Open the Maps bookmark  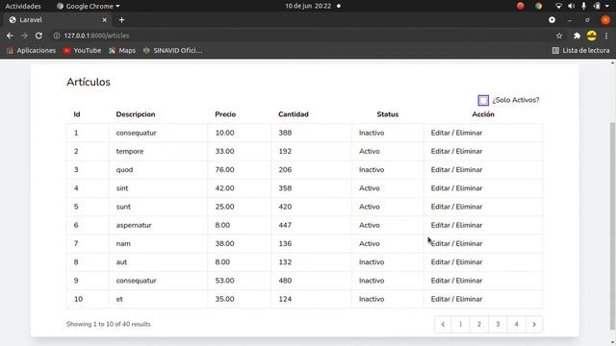(x=122, y=51)
